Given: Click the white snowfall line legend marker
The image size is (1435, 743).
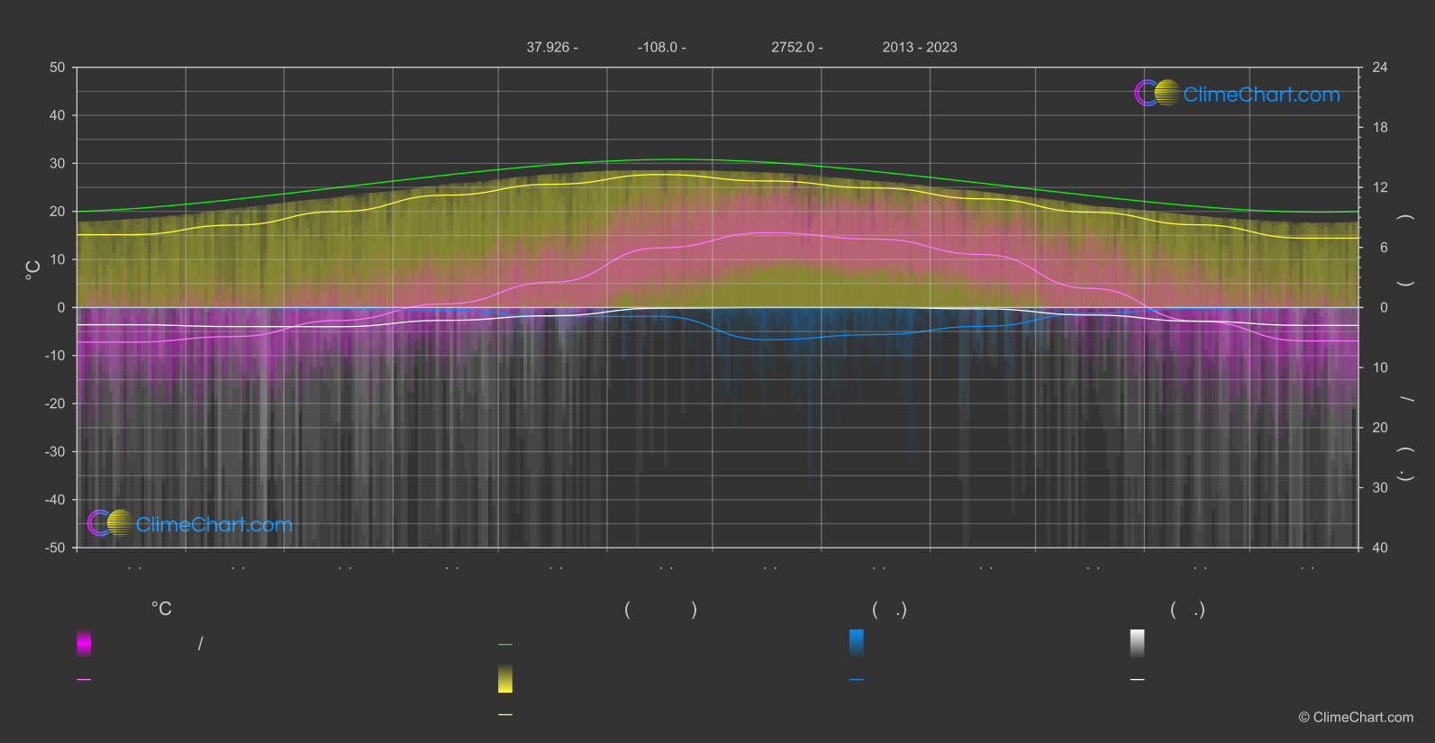Looking at the screenshot, I should (x=1138, y=680).
